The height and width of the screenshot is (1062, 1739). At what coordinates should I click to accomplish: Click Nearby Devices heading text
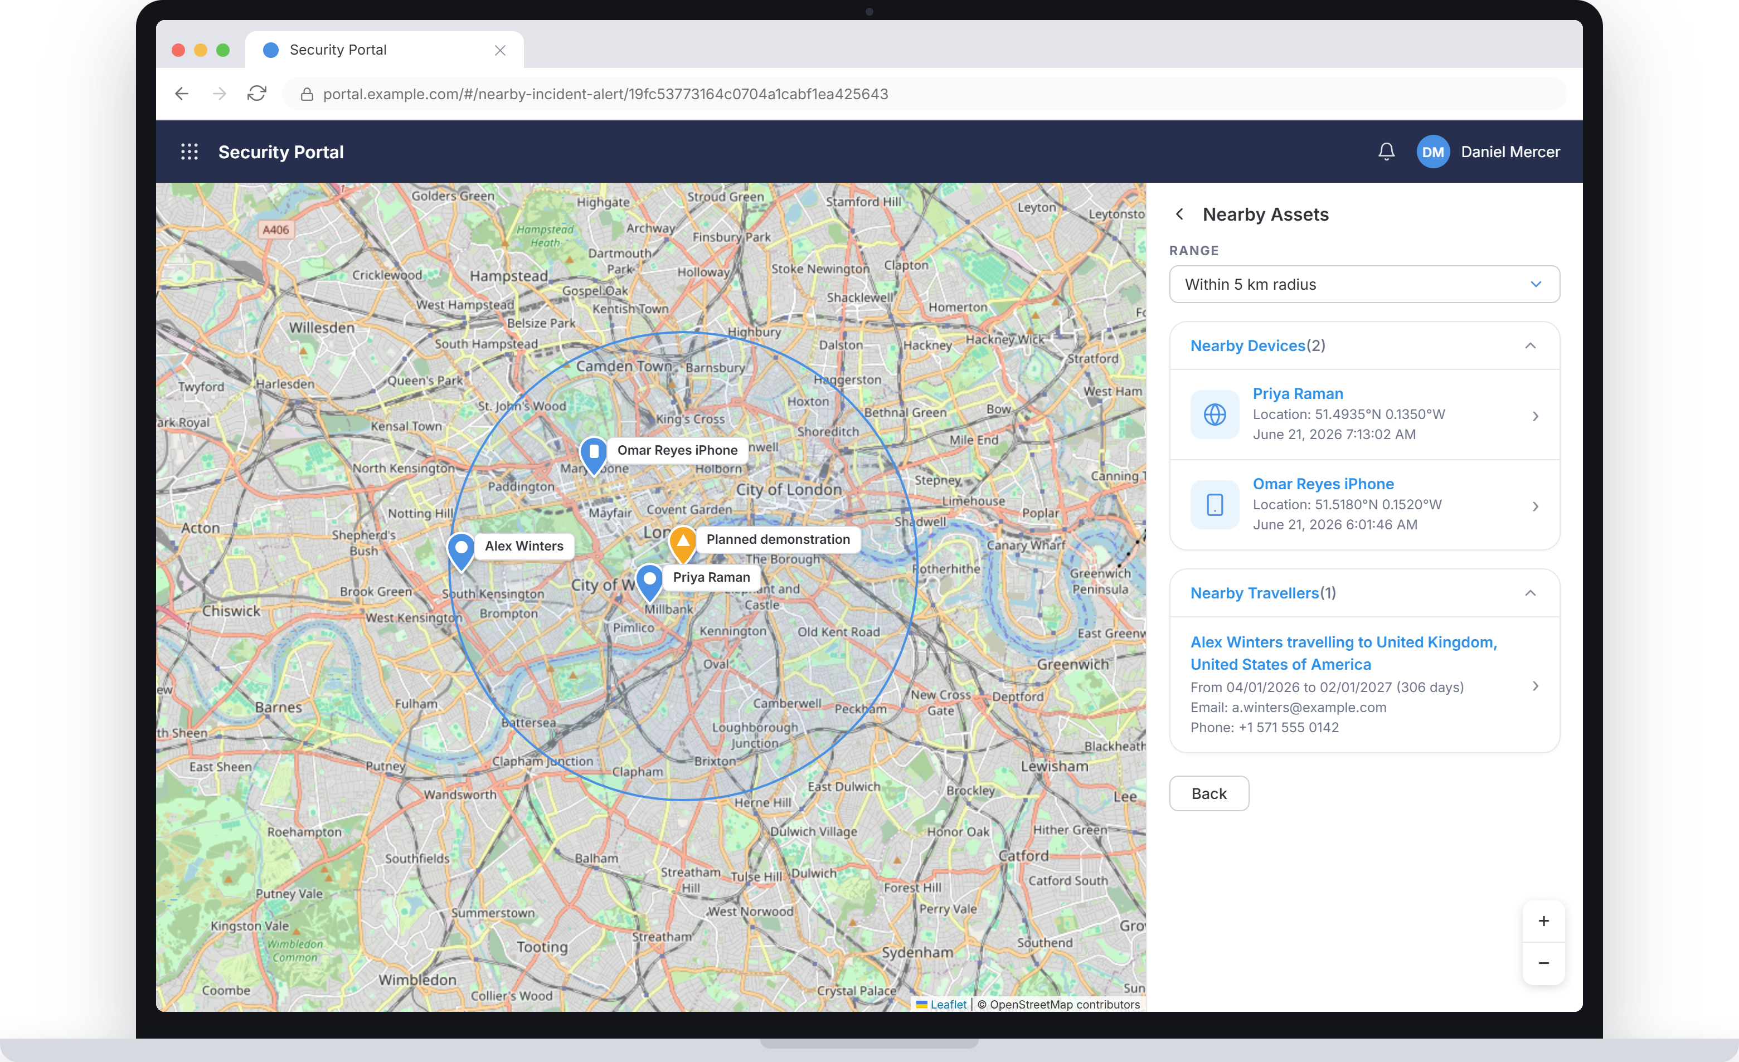[1248, 346]
